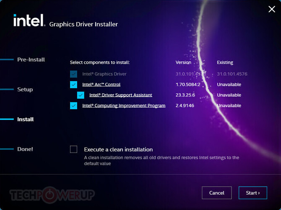The height and width of the screenshot is (210, 281).
Task: Click version 2.4.9146 value
Action: click(x=185, y=105)
